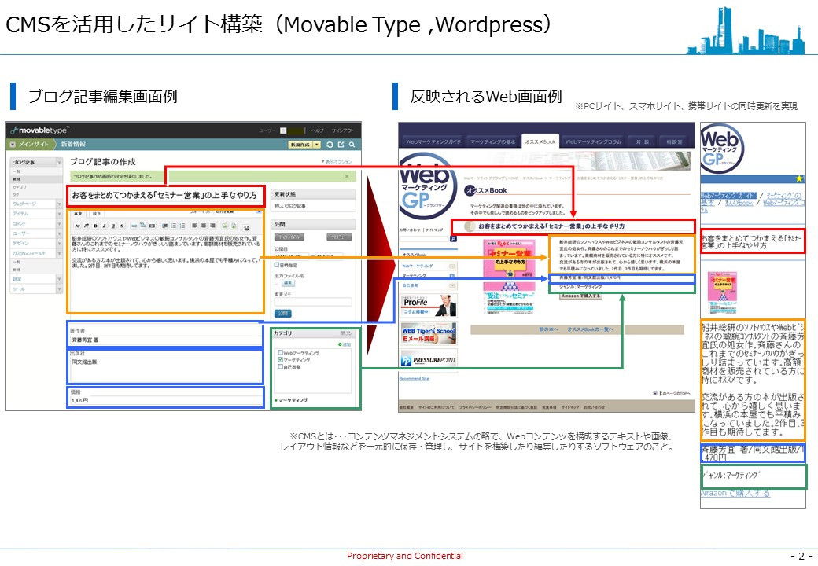Uncheck the マーケティング category checkbox
The height and width of the screenshot is (566, 818).
tap(279, 359)
